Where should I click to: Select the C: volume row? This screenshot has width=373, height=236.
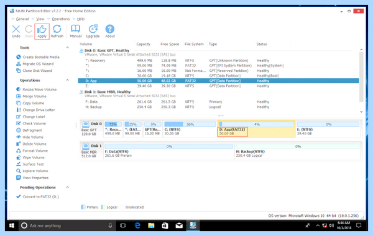coord(218,76)
